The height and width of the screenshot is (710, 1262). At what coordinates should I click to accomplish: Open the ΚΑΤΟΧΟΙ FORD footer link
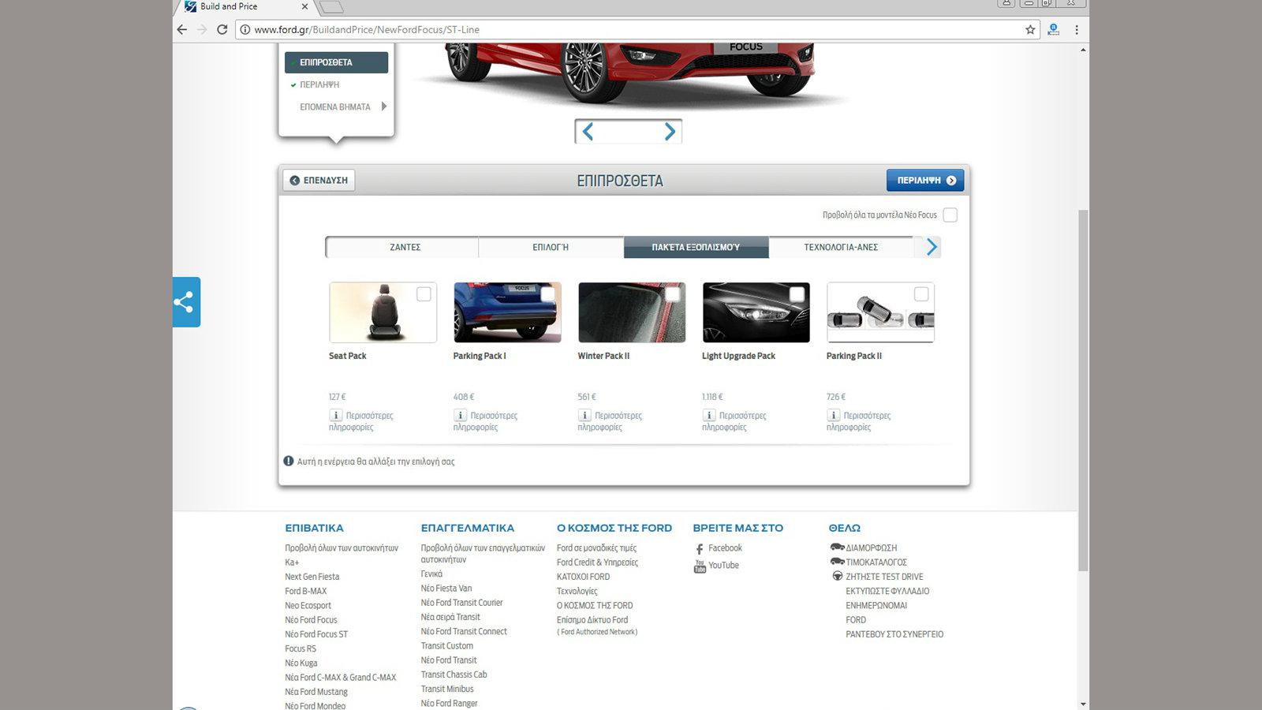583,577
